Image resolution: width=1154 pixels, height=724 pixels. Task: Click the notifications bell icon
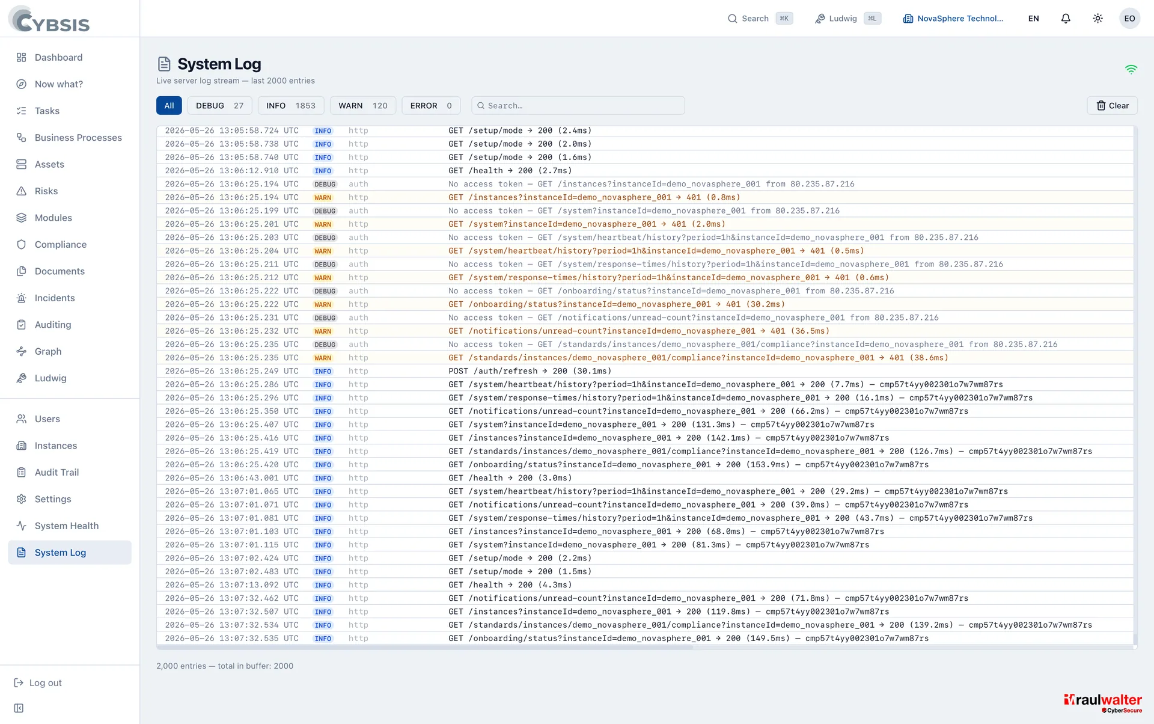1066,19
